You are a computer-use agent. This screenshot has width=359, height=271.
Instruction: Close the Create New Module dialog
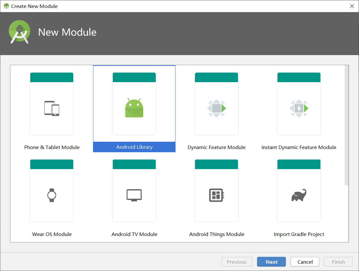[x=352, y=6]
